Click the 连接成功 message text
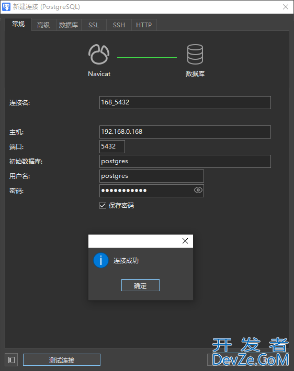This screenshot has width=294, height=371. point(126,260)
